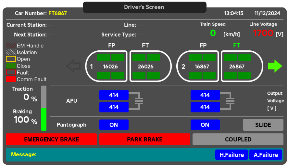This screenshot has width=288, height=166.
Task: Click the unit 1 lower APU 414 indicator
Action: tap(114, 107)
